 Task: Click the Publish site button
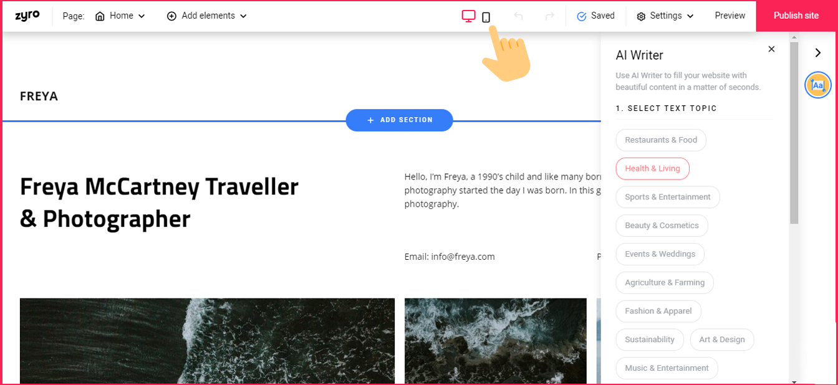(796, 16)
